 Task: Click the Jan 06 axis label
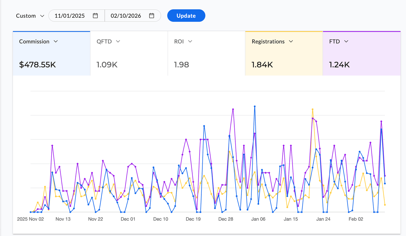(258, 219)
